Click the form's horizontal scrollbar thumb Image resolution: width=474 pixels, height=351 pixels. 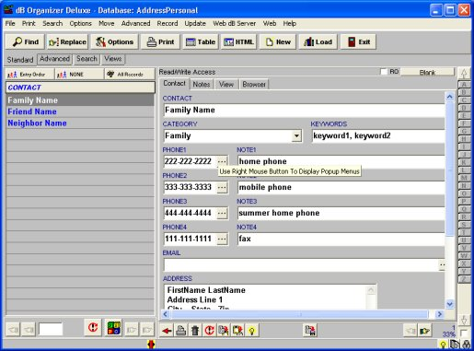click(x=300, y=314)
